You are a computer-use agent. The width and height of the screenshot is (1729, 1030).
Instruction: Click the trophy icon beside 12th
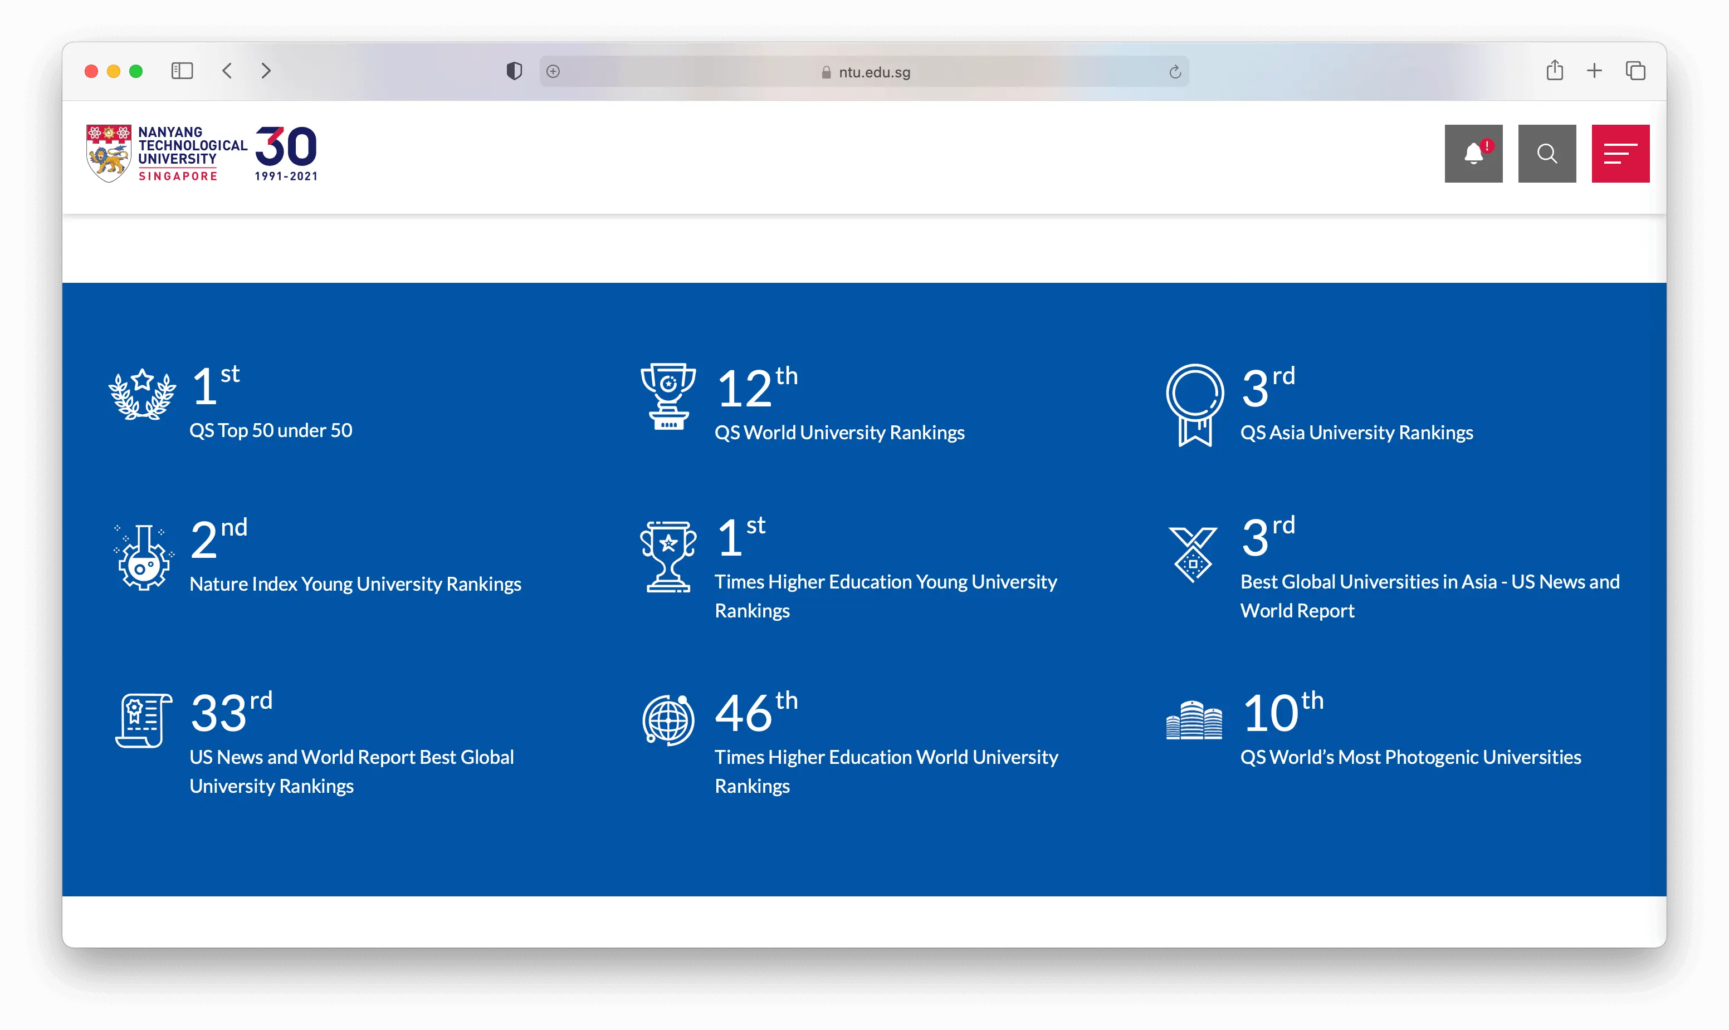pos(668,396)
